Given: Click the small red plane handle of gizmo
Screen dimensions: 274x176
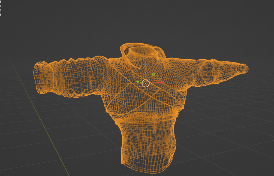Looking at the screenshot, I should (142, 74).
